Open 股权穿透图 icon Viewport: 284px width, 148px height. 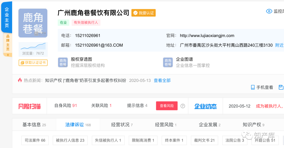point(63,62)
